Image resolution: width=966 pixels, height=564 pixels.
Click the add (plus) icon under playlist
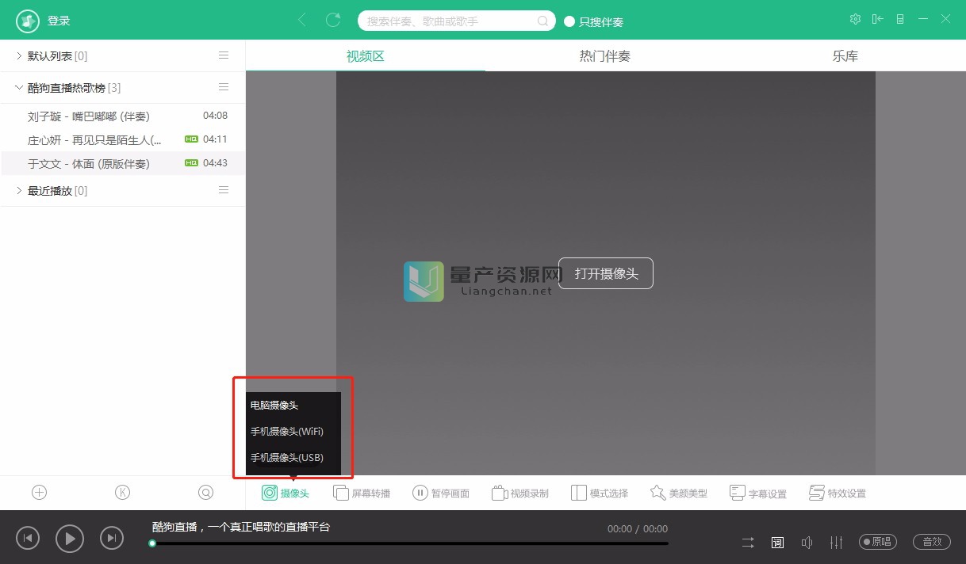pyautogui.click(x=40, y=493)
